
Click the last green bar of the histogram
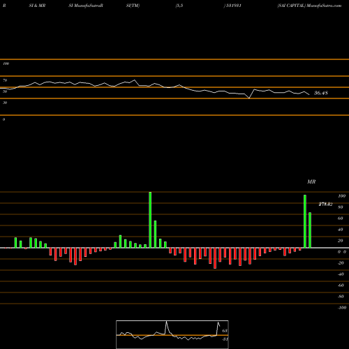click(x=310, y=230)
